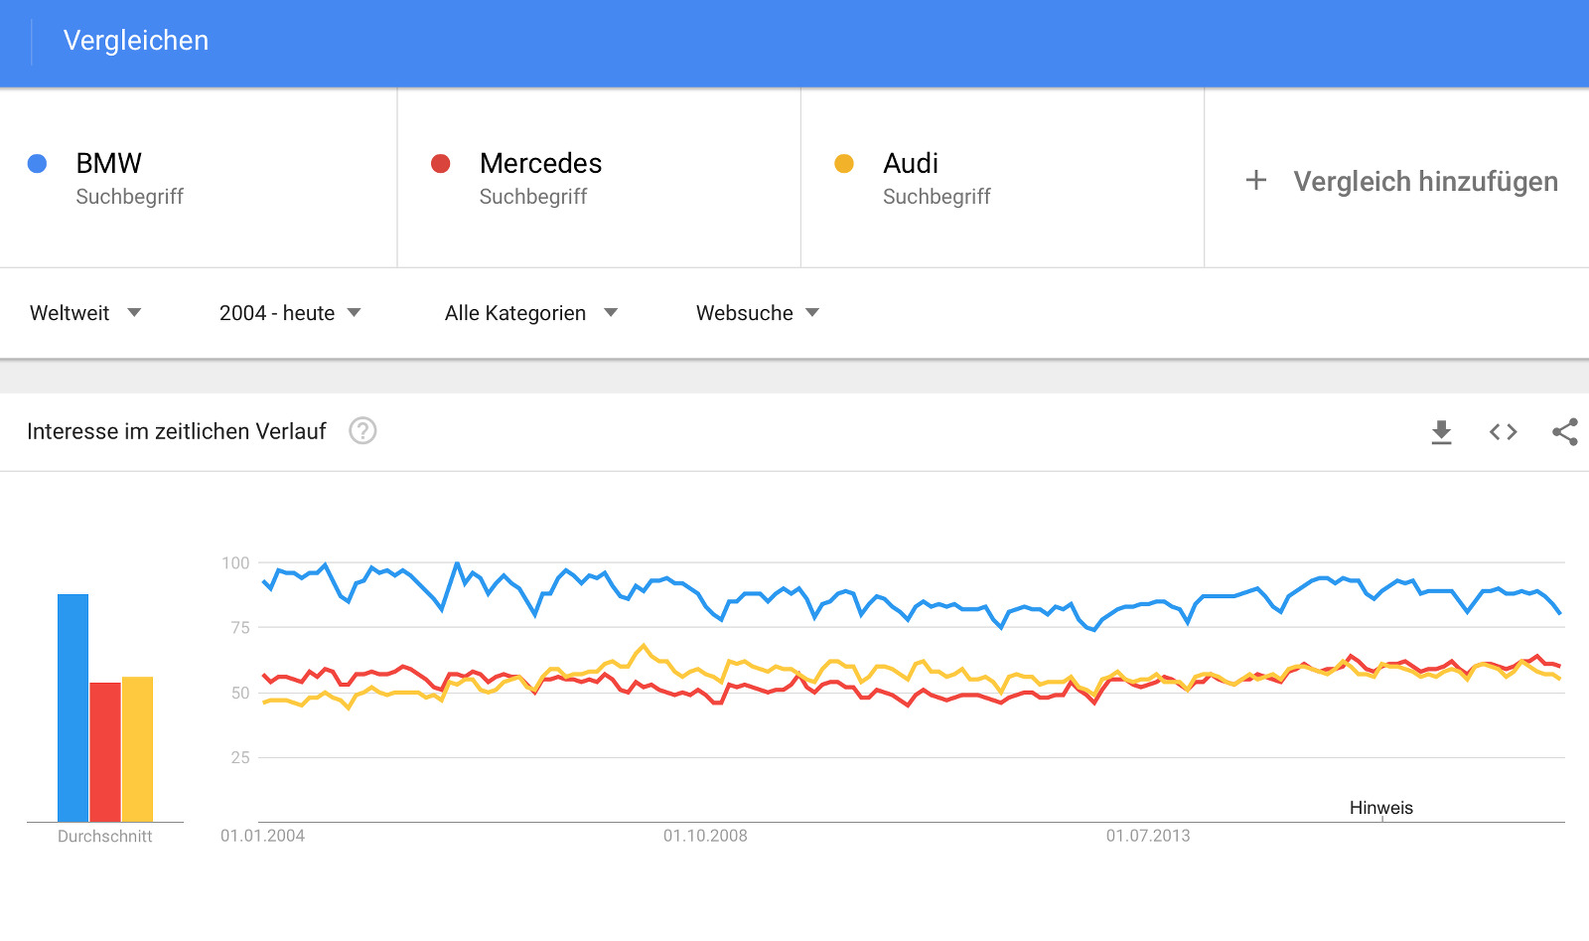Open the Weltweit region dropdown
The image size is (1589, 941).
85,313
